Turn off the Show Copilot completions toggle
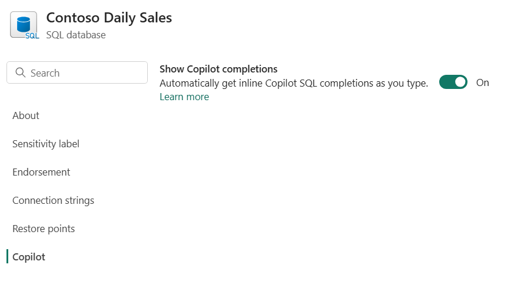Screen dimensions: 514x281 [x=453, y=82]
